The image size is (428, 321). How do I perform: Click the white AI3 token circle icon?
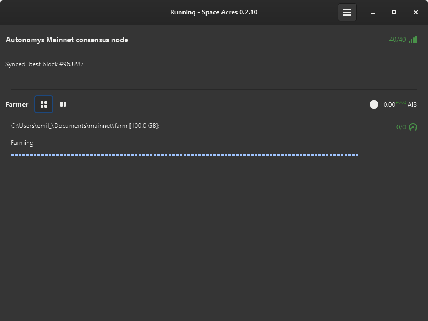(x=374, y=104)
